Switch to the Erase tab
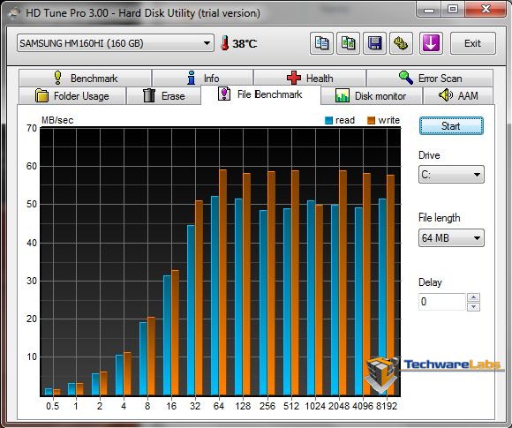Image resolution: width=512 pixels, height=428 pixels. 163,96
